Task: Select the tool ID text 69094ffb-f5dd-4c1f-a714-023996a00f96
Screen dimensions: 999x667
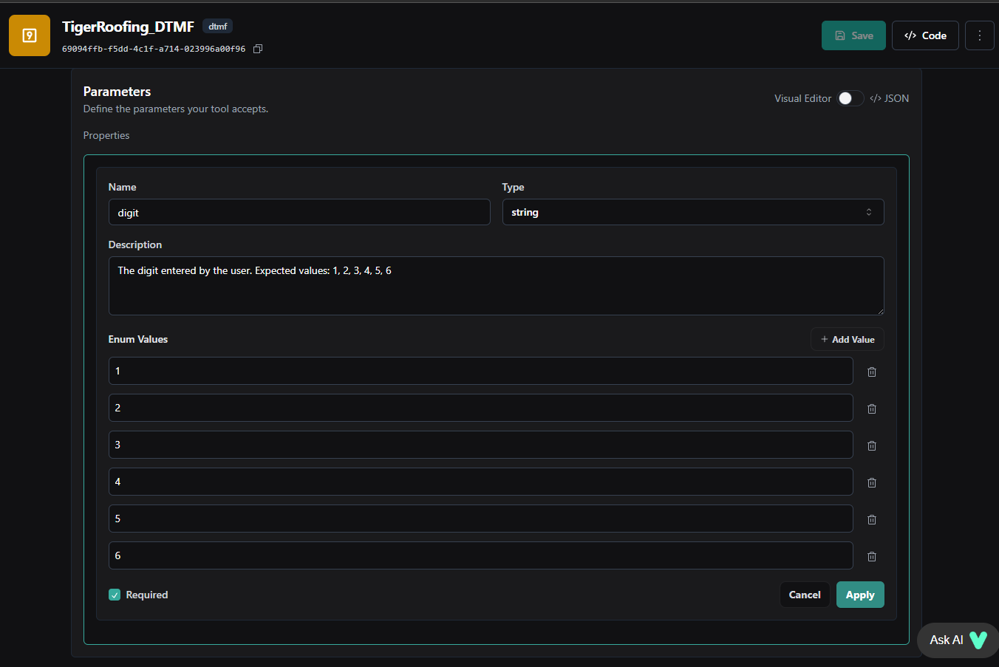Action: [x=154, y=49]
